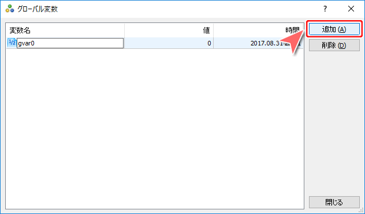Screen dimensions: 365x214
Task: Click the help question mark button
Action: click(325, 9)
